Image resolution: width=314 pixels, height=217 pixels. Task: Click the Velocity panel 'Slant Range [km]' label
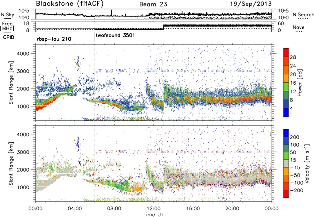click(11, 164)
